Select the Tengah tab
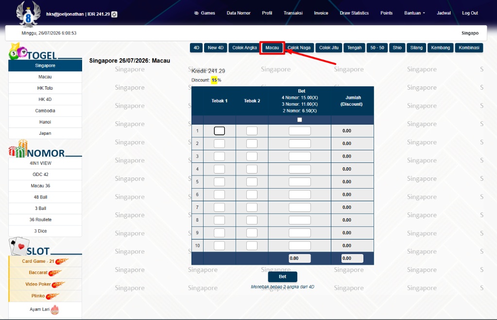The image size is (497, 320). [x=354, y=48]
